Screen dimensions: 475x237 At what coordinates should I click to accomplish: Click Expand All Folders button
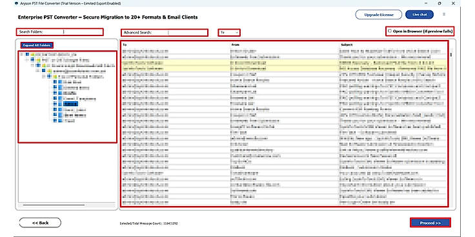click(x=37, y=45)
